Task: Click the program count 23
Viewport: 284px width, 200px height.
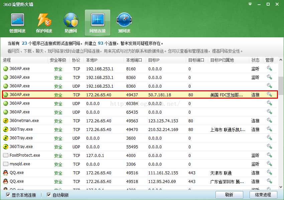Action: (x=24, y=43)
